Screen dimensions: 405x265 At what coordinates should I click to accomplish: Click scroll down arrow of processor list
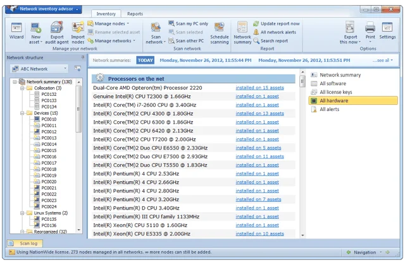pos(302,235)
